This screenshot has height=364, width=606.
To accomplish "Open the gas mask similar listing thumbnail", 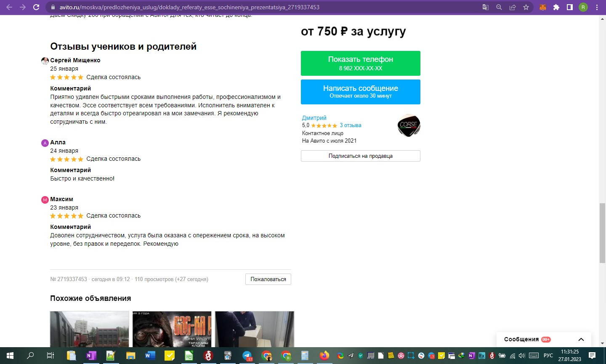I will tap(172, 329).
